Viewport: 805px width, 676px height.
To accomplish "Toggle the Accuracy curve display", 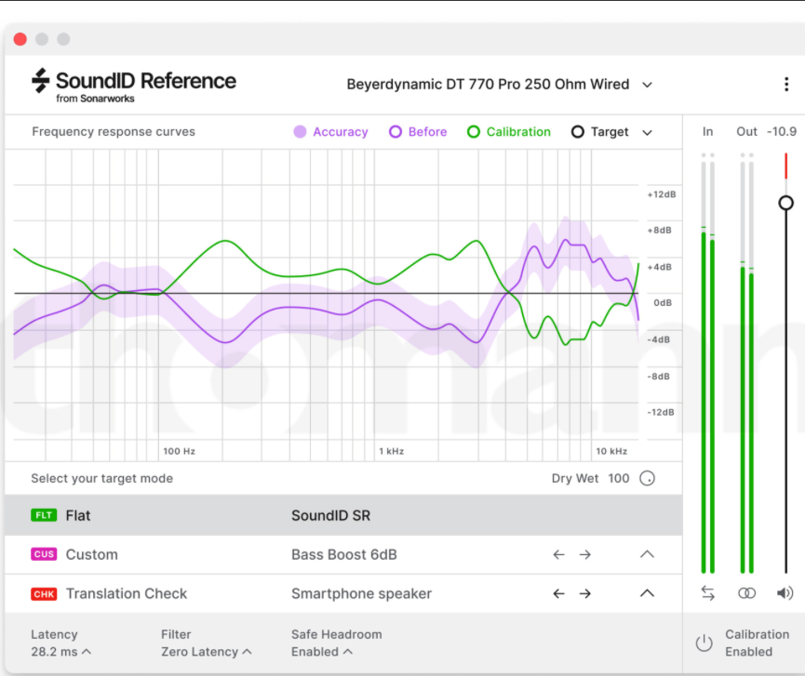I will (330, 132).
